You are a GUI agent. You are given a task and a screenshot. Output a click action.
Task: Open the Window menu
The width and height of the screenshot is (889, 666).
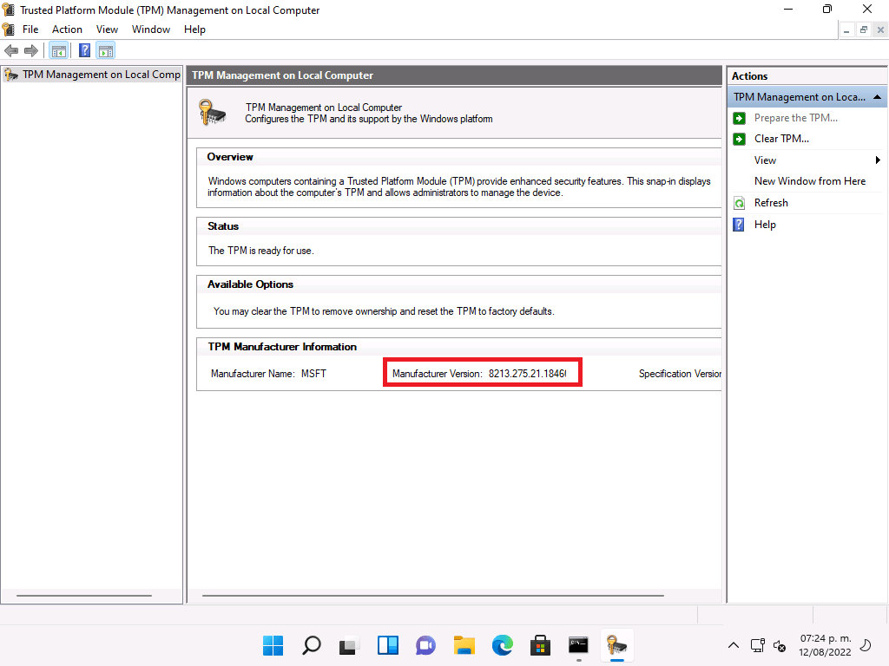[150, 29]
